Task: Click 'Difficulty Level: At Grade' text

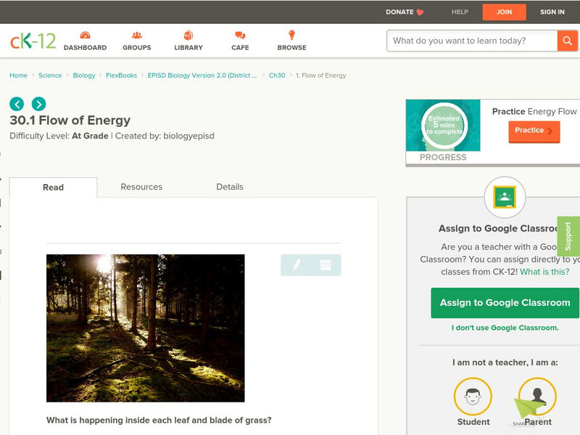Action: [59, 136]
